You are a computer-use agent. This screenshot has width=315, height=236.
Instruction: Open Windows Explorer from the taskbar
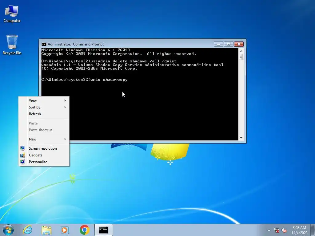(46, 230)
